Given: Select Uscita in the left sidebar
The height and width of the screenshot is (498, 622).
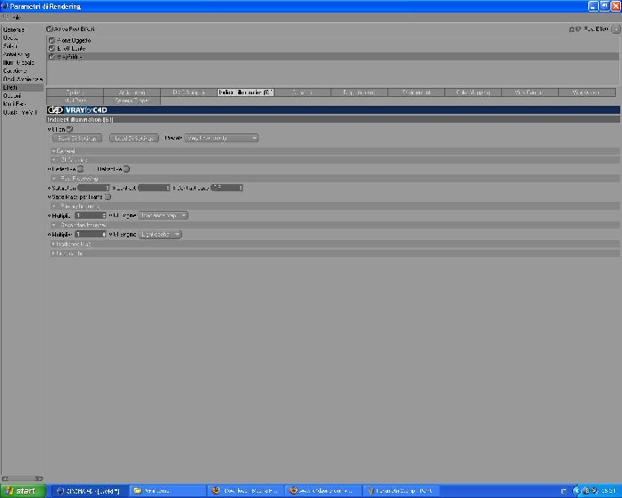Looking at the screenshot, I should pos(11,38).
